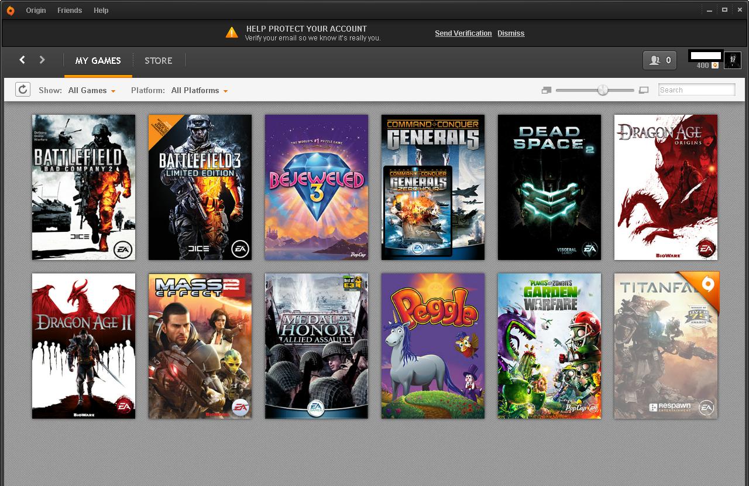Click the Send Verification link

(463, 33)
